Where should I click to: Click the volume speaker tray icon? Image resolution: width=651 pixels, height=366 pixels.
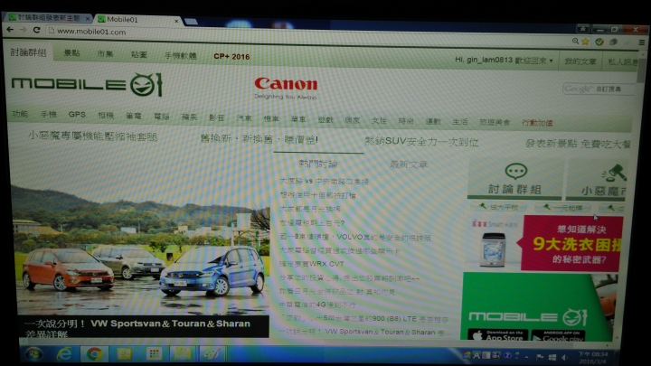(564, 357)
